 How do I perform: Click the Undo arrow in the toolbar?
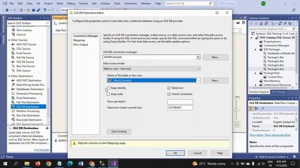click(45, 10)
